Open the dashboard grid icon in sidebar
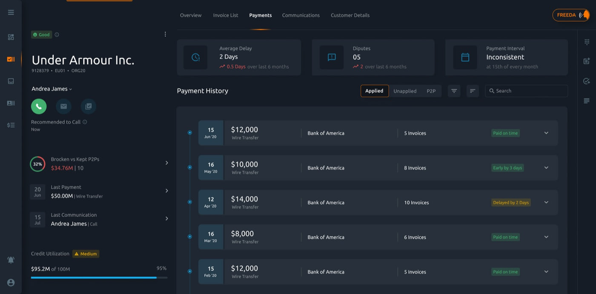This screenshot has height=294, width=596. [x=11, y=37]
